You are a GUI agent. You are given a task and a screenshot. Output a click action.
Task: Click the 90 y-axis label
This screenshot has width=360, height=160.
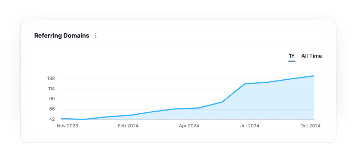[x=52, y=99]
